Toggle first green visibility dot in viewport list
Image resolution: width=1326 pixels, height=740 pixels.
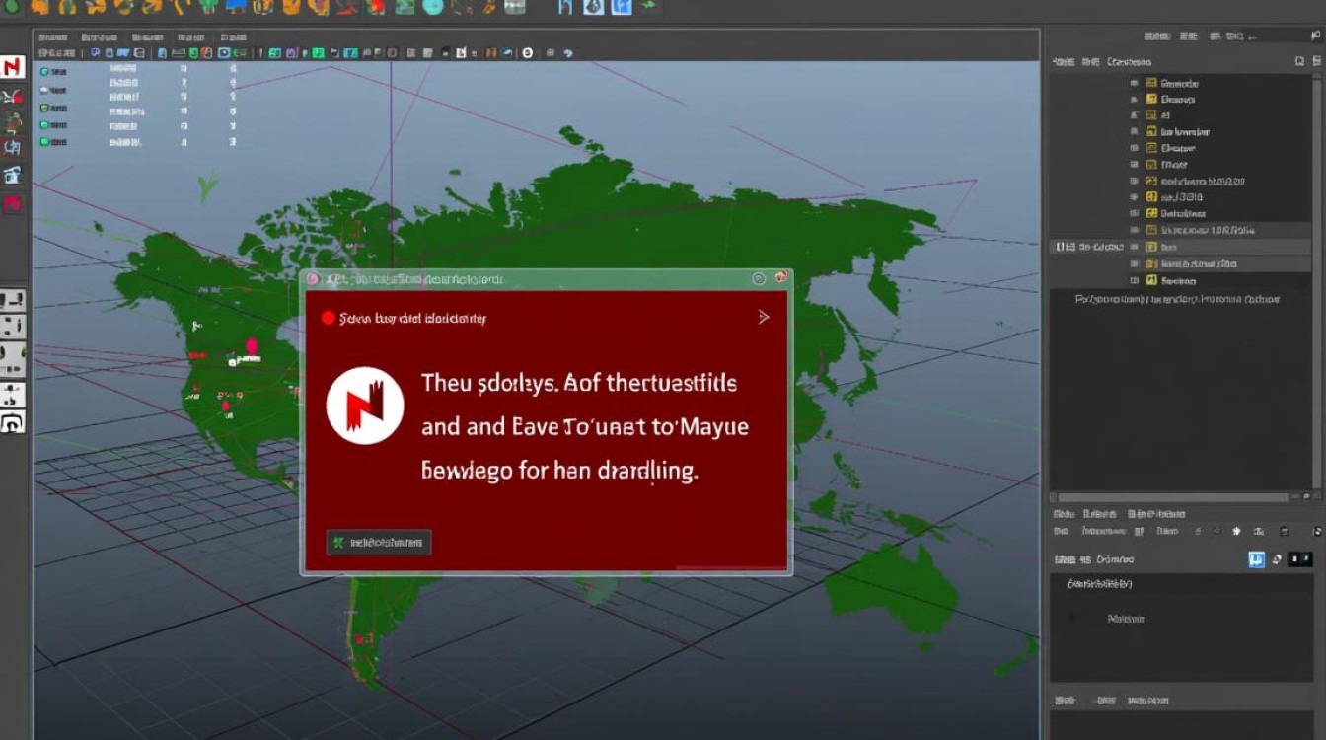coord(44,71)
